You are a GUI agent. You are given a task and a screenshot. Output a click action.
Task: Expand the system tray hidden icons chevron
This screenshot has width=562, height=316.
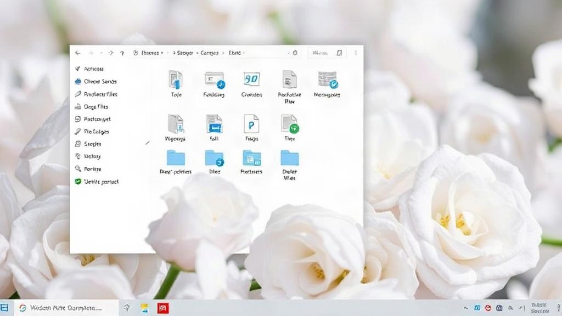pyautogui.click(x=465, y=308)
